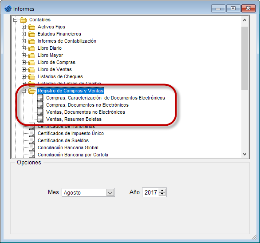Screen dimensions: 260x243
Task: Click the report icon beside Ventas, Resumen Boletas
Action: point(40,119)
